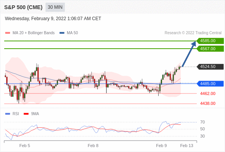Click the 4567.00 green resistance label
Viewport: 225px width, 152px height.
click(x=210, y=49)
